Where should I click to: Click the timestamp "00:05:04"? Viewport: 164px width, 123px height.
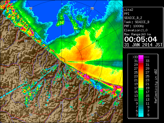(141, 39)
